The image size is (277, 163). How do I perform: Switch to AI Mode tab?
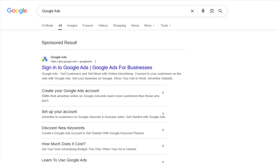pos(47,26)
